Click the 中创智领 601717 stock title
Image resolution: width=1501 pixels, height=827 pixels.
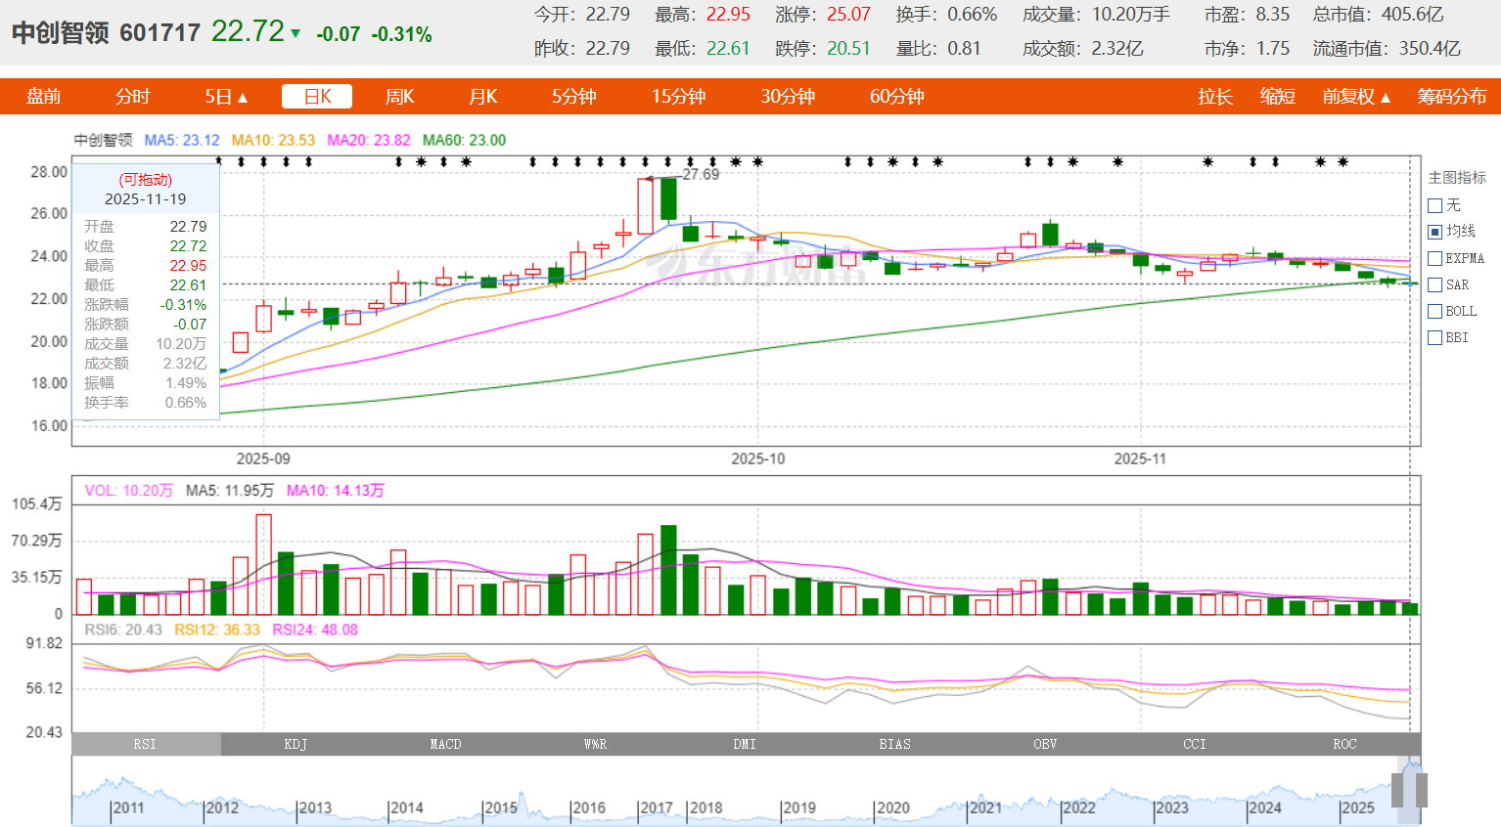tap(106, 33)
